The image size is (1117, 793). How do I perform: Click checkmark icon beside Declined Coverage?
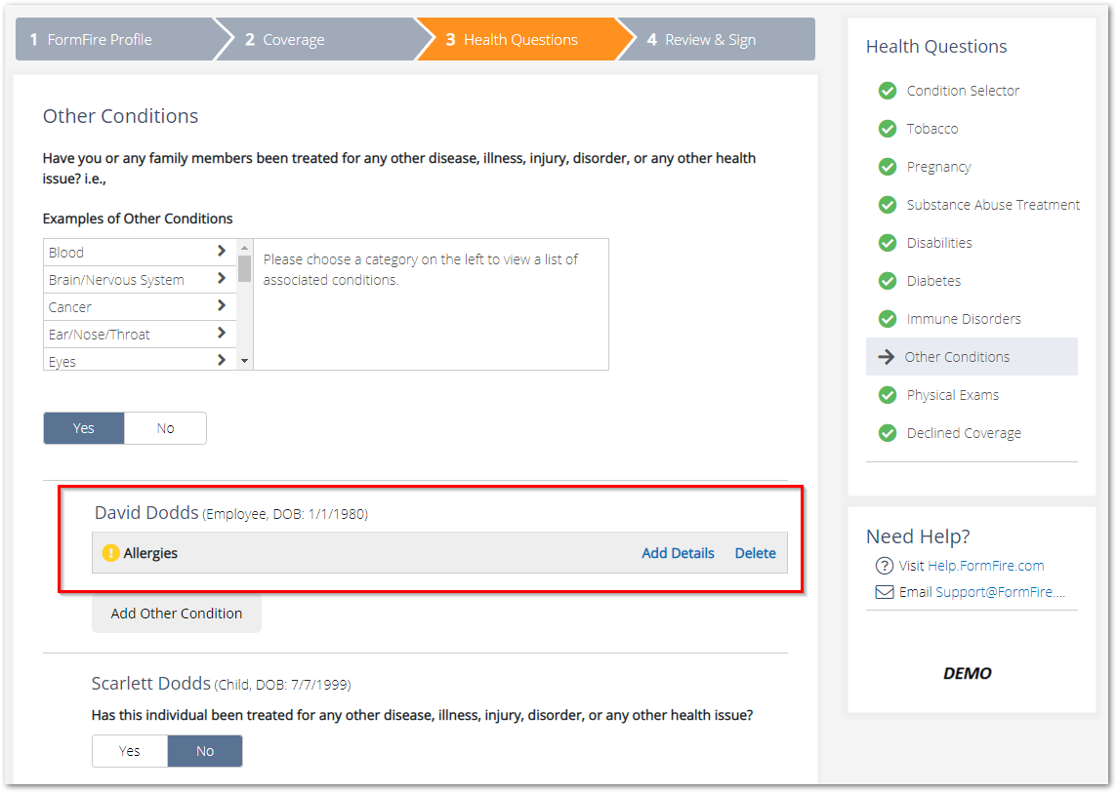pyautogui.click(x=887, y=433)
